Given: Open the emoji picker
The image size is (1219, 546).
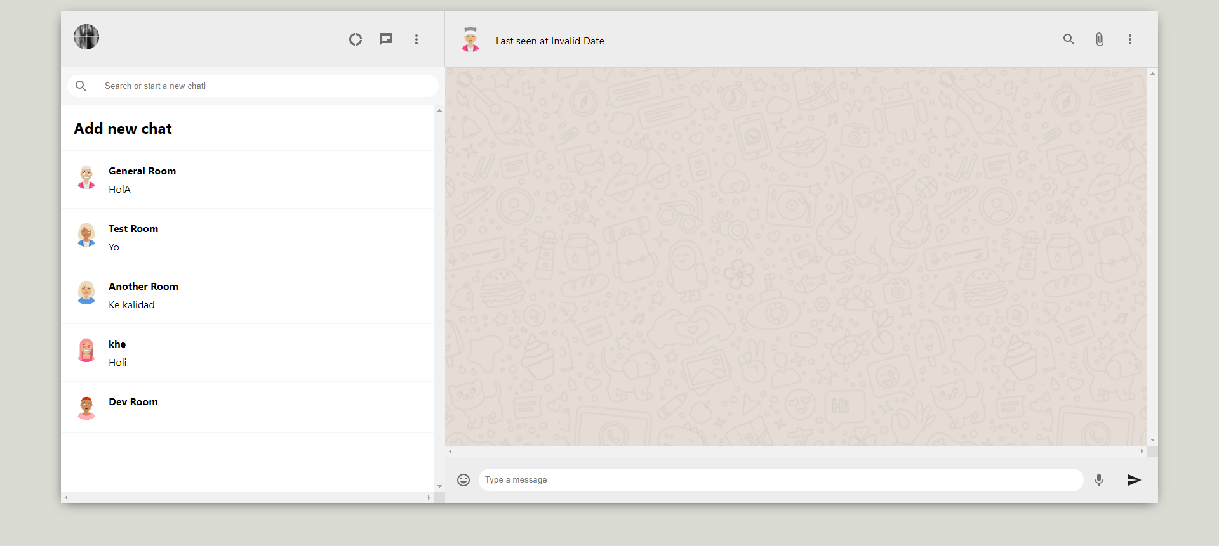Looking at the screenshot, I should pos(463,480).
